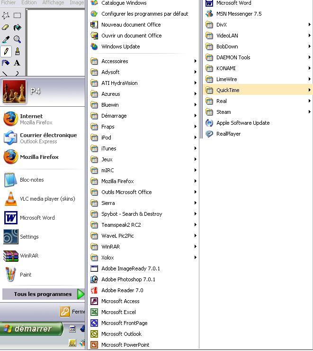Select the Brush tool in Paint

click(x=17, y=51)
